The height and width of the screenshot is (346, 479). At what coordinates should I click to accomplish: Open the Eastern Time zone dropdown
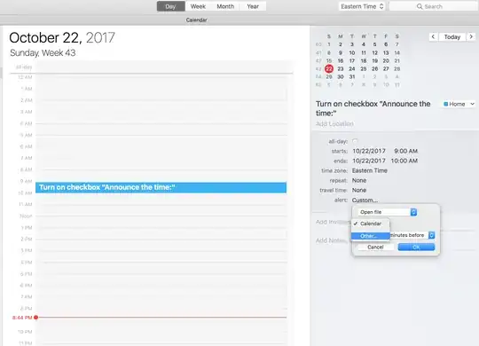click(x=362, y=6)
